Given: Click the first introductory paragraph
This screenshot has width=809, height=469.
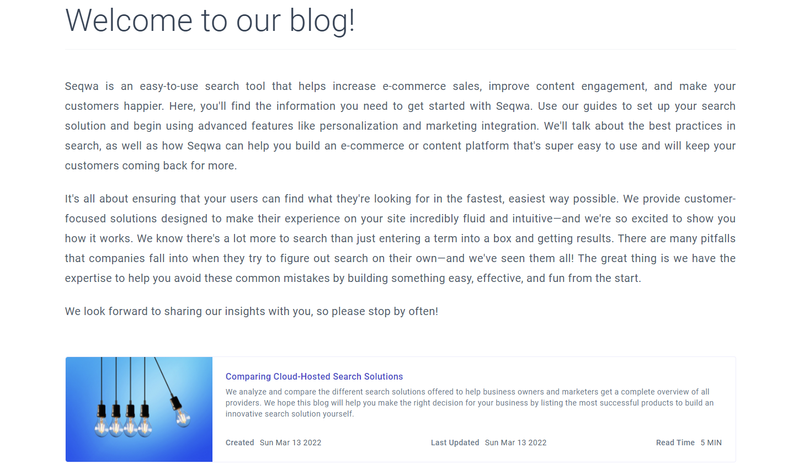Looking at the screenshot, I should (x=400, y=125).
